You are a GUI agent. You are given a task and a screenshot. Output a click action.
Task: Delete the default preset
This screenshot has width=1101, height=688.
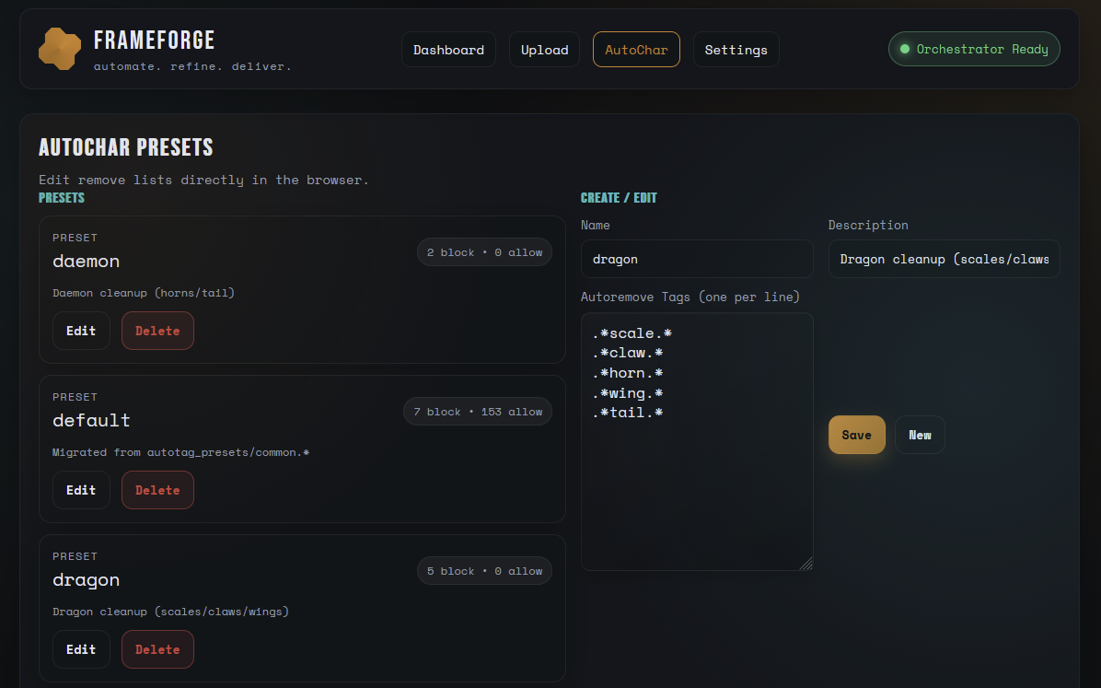[157, 491]
